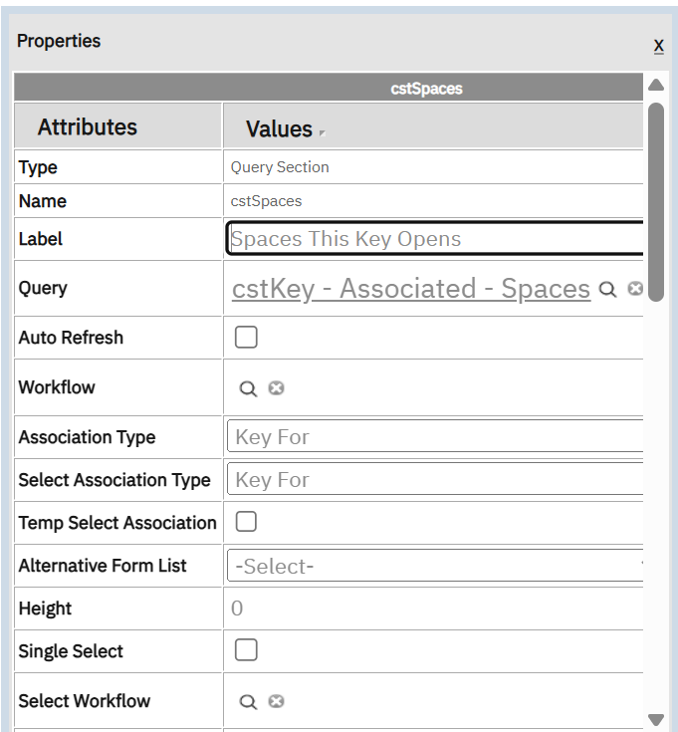The width and height of the screenshot is (678, 732).
Task: Open the Workflow row search magnifier
Action: tap(248, 388)
